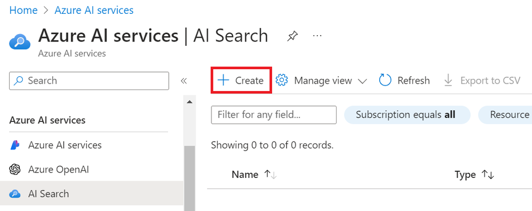
Task: Click the plus icon beside Create
Action: click(x=224, y=80)
